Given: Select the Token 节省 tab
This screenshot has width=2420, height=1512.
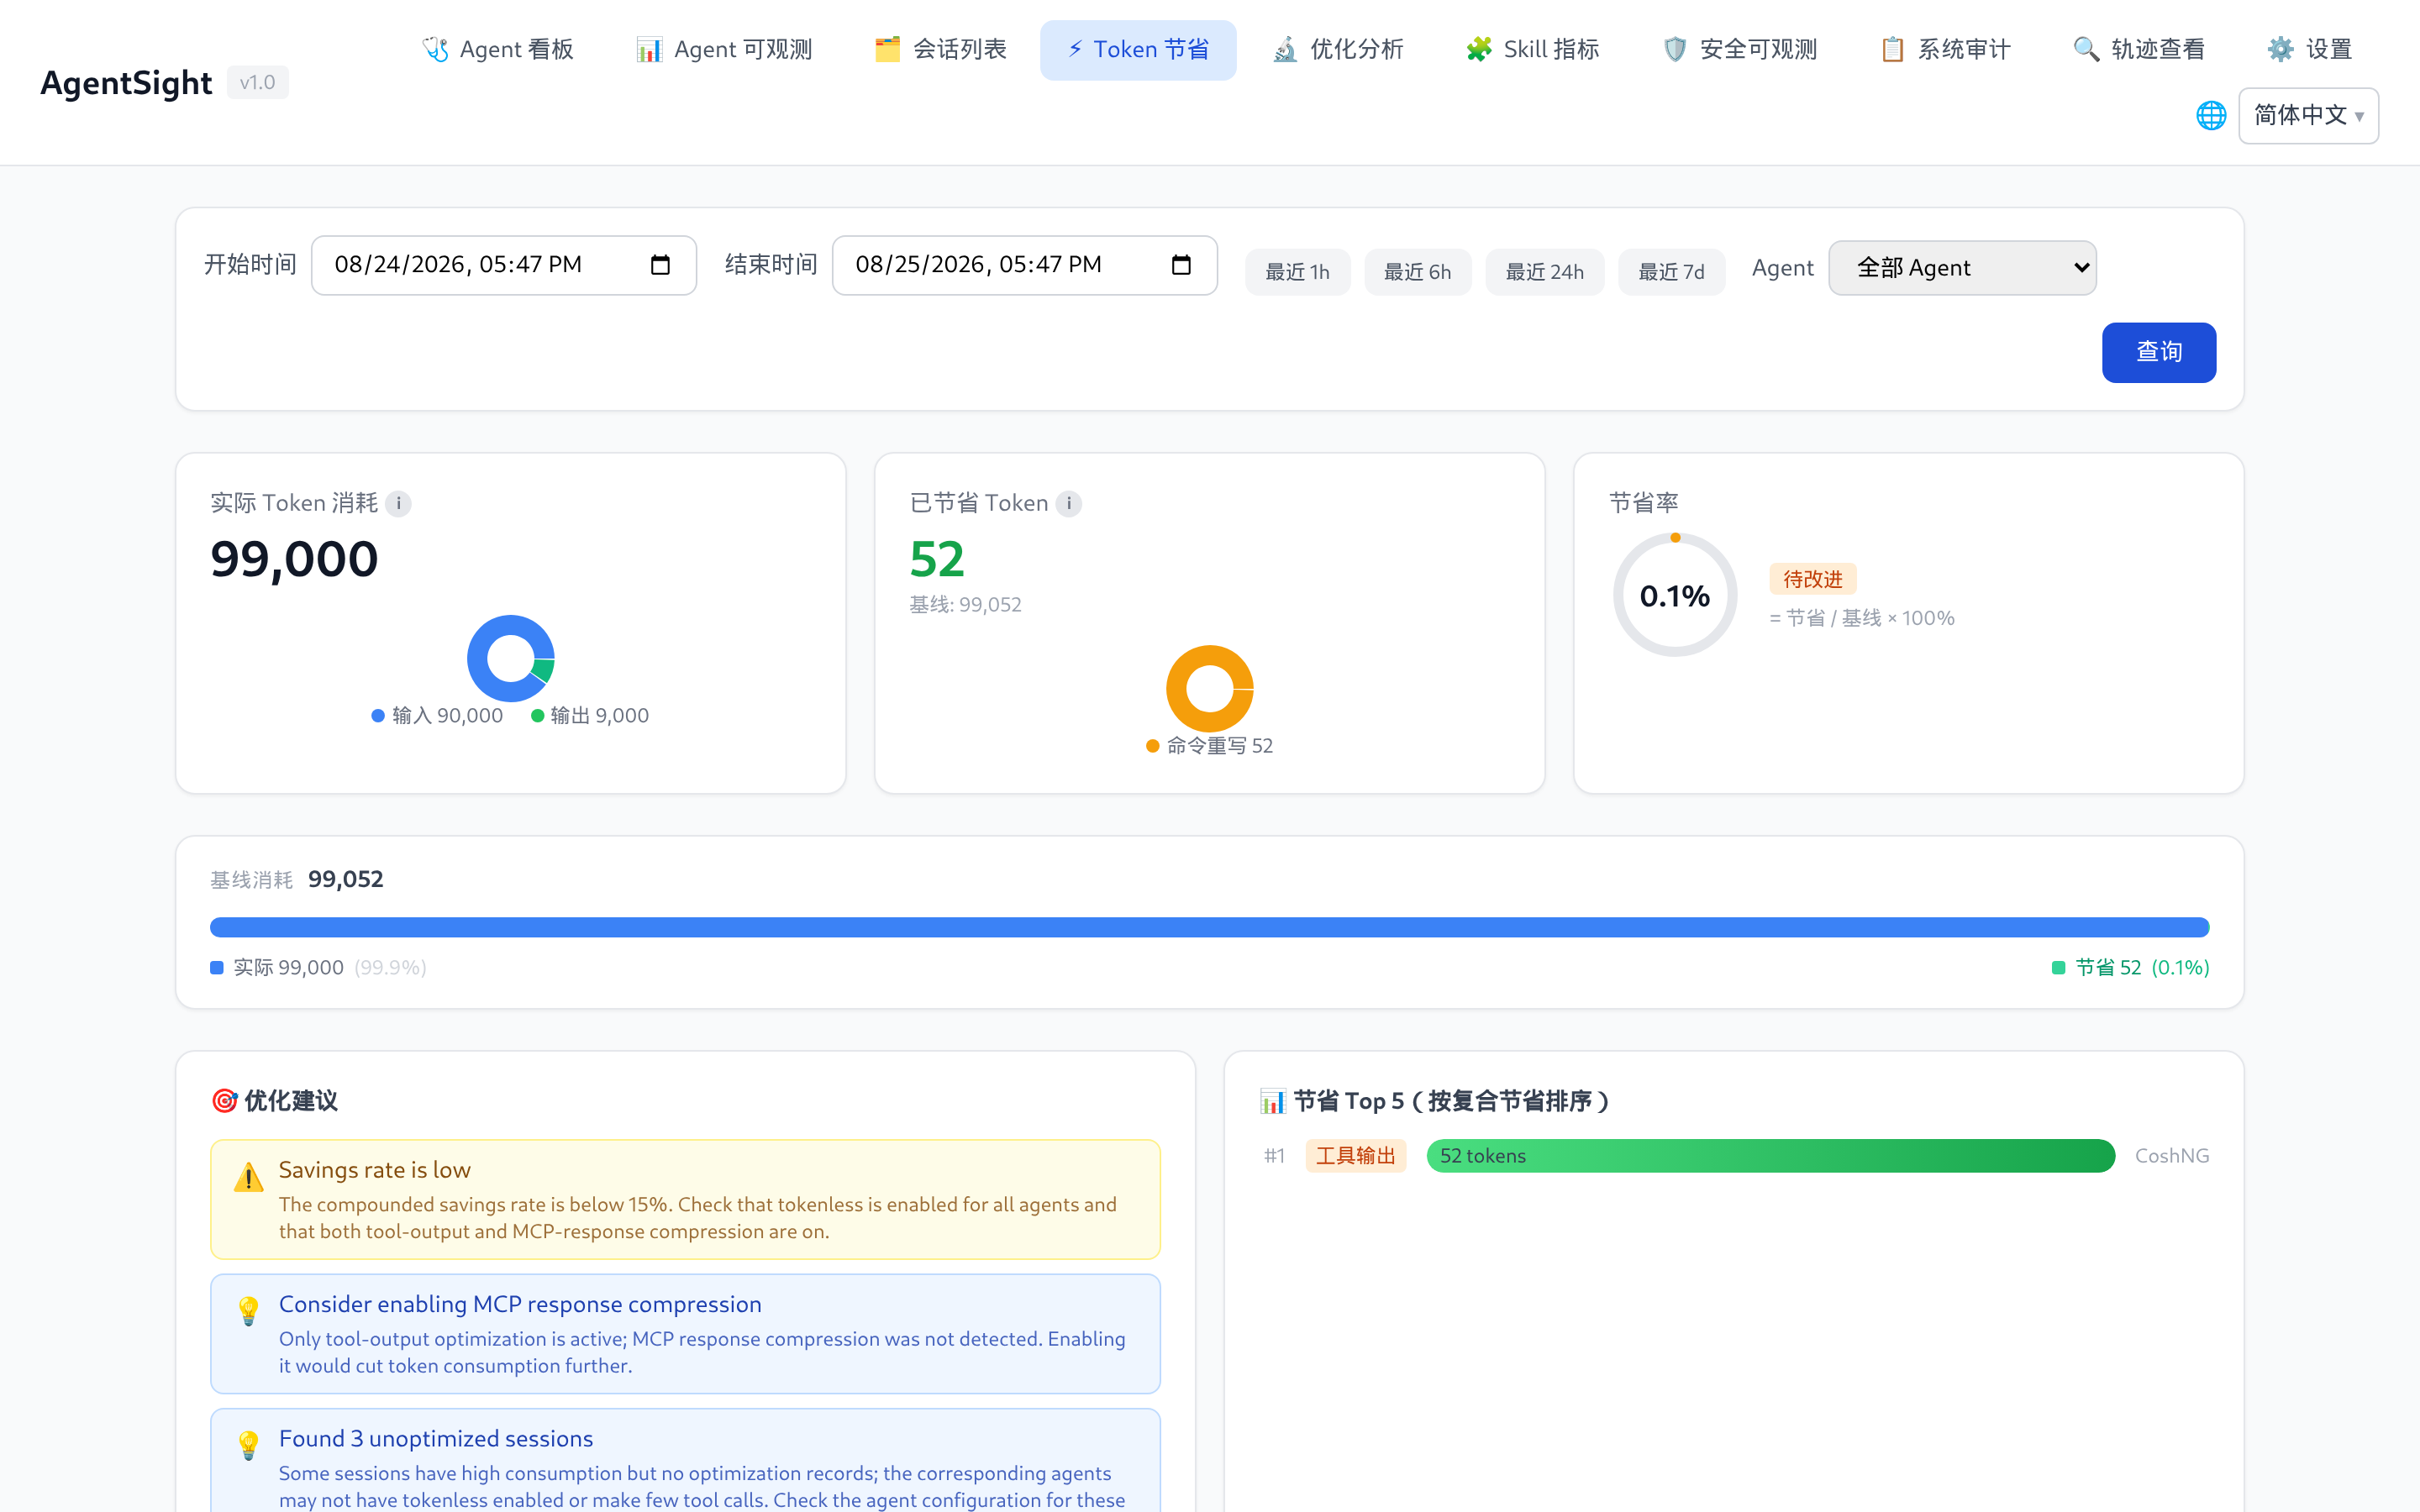Looking at the screenshot, I should [1138, 49].
